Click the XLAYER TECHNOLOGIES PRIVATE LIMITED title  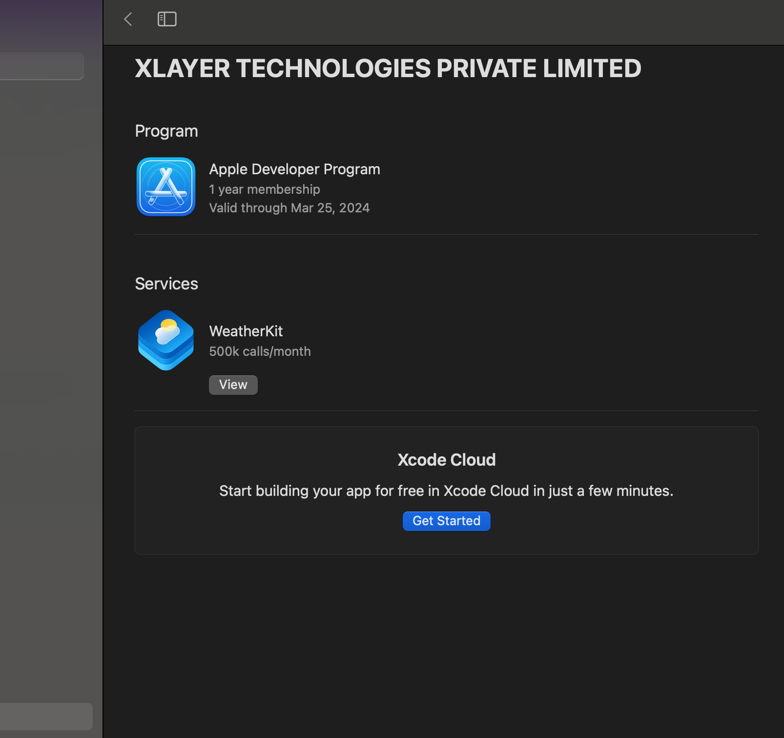click(x=388, y=68)
